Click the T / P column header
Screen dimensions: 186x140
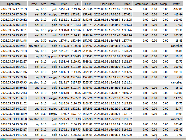click(x=87, y=4)
